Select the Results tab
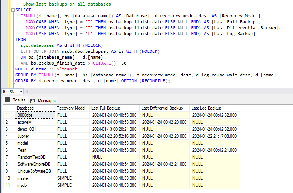The height and width of the screenshot is (193, 293). pos(19,100)
